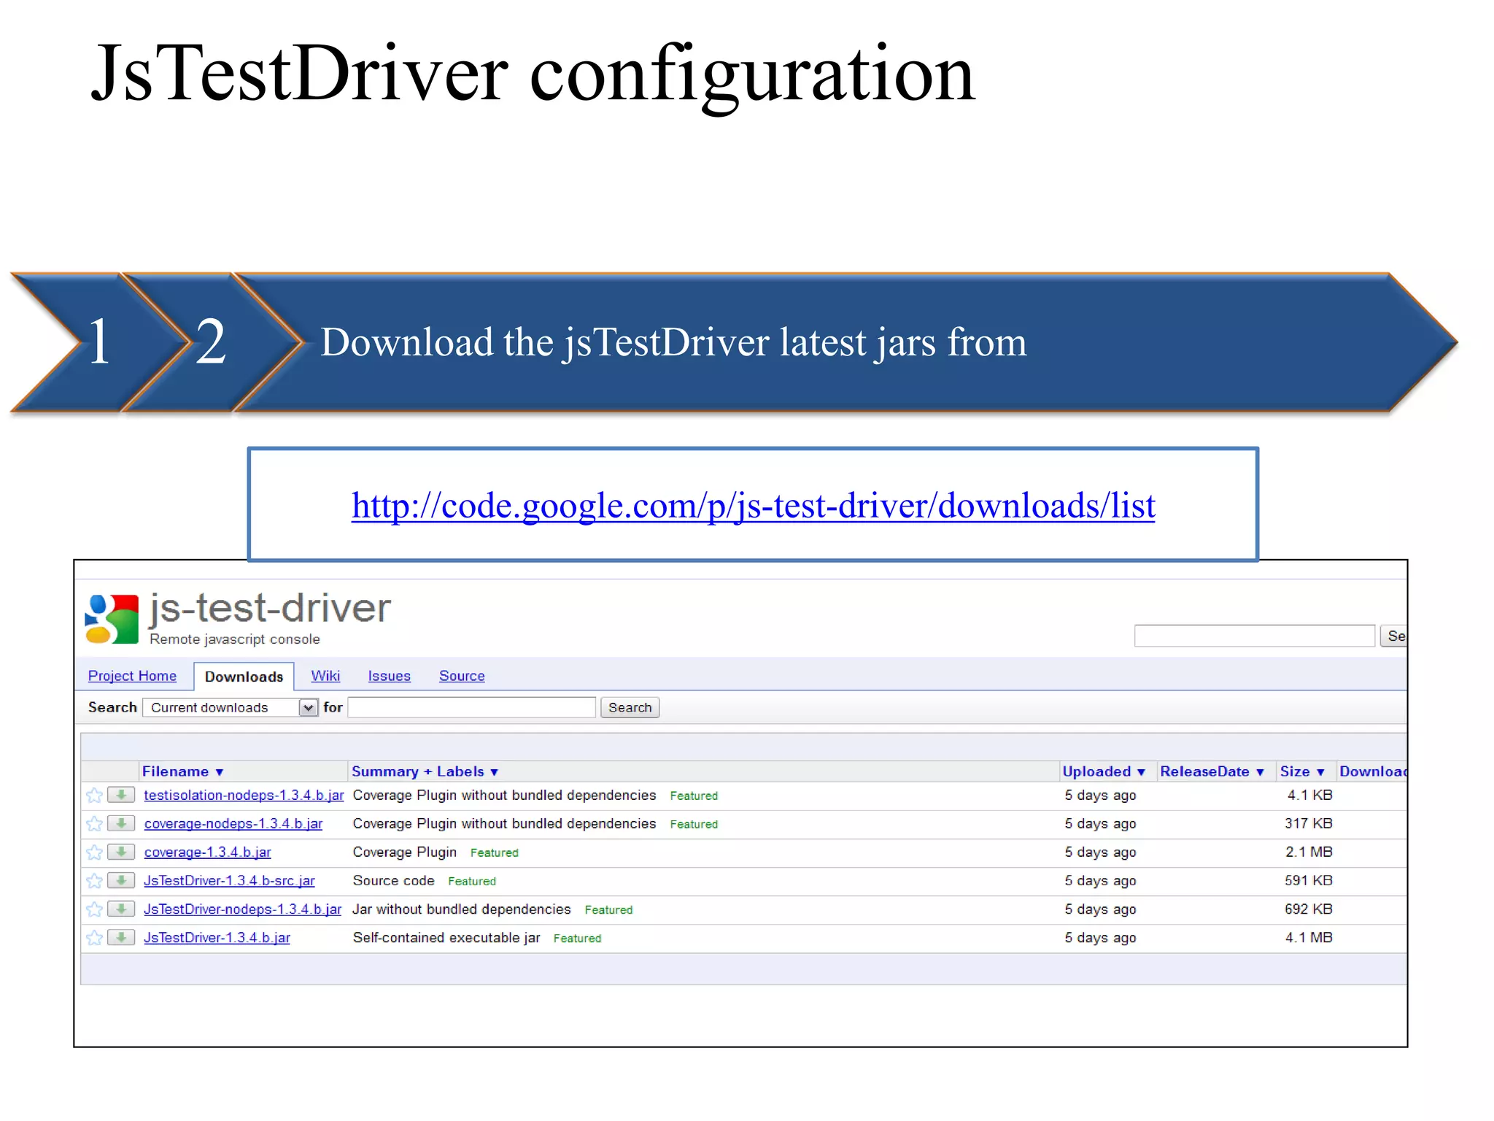1494x1121 pixels.
Task: Open the Current downloads dropdown
Action: click(231, 707)
